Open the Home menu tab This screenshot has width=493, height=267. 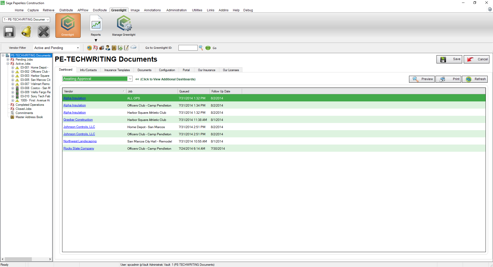[19, 10]
